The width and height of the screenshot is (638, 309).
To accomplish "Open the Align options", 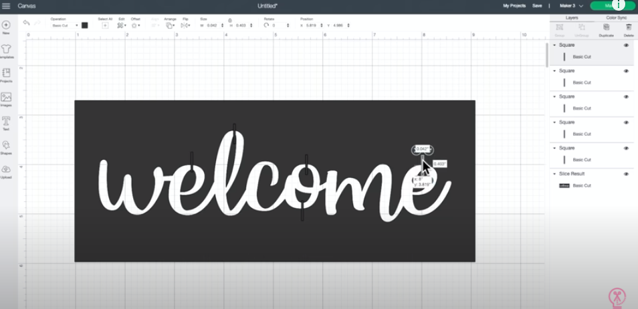I will 155,25.
